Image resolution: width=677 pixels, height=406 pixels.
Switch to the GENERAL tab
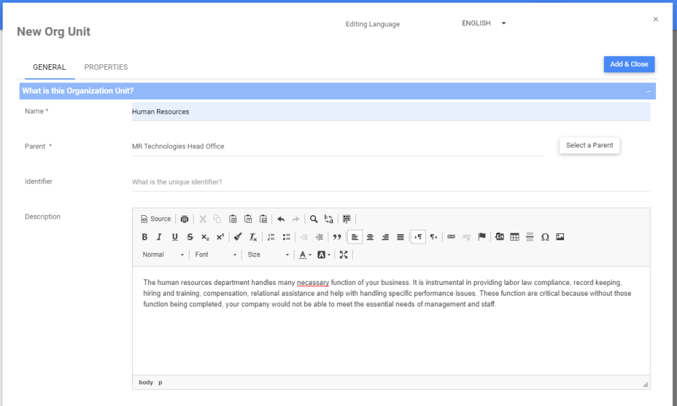[x=49, y=67]
